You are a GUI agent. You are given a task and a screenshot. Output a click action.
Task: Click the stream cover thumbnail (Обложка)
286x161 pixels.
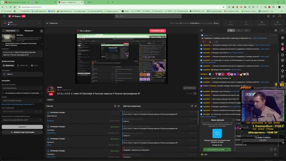(8, 38)
